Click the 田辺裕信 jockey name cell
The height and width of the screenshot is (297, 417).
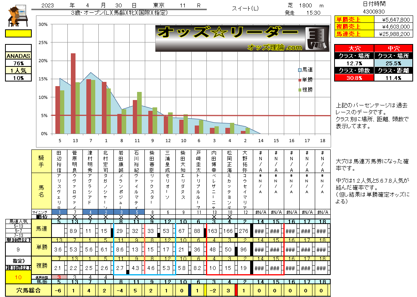(59, 161)
